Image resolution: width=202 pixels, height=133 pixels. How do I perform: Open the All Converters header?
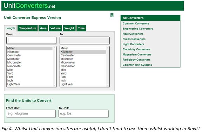[150, 18]
